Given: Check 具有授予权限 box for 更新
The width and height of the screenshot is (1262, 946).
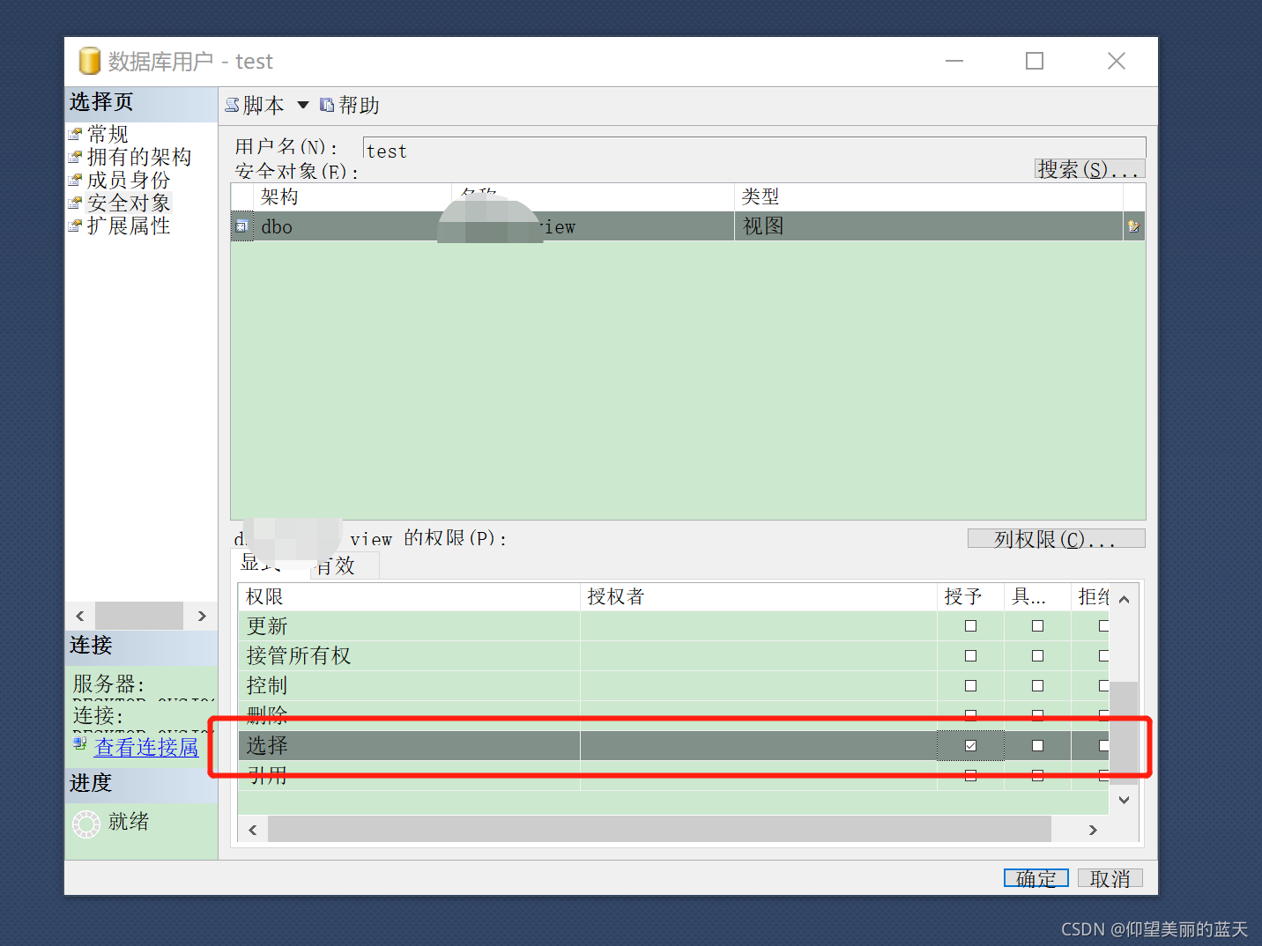Looking at the screenshot, I should point(1037,626).
